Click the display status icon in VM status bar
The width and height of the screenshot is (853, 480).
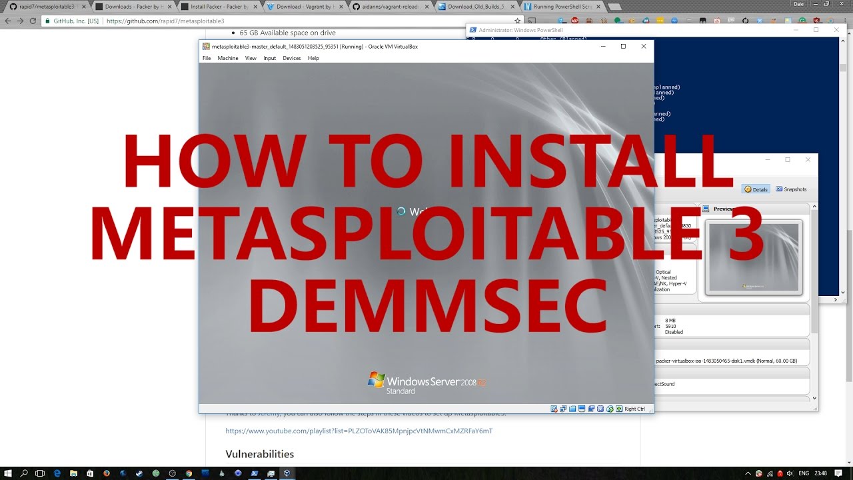[x=582, y=409]
